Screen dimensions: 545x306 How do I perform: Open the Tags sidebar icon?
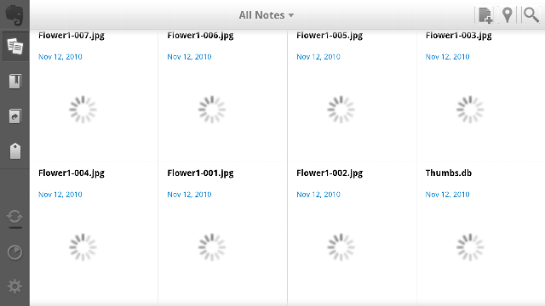pyautogui.click(x=15, y=151)
